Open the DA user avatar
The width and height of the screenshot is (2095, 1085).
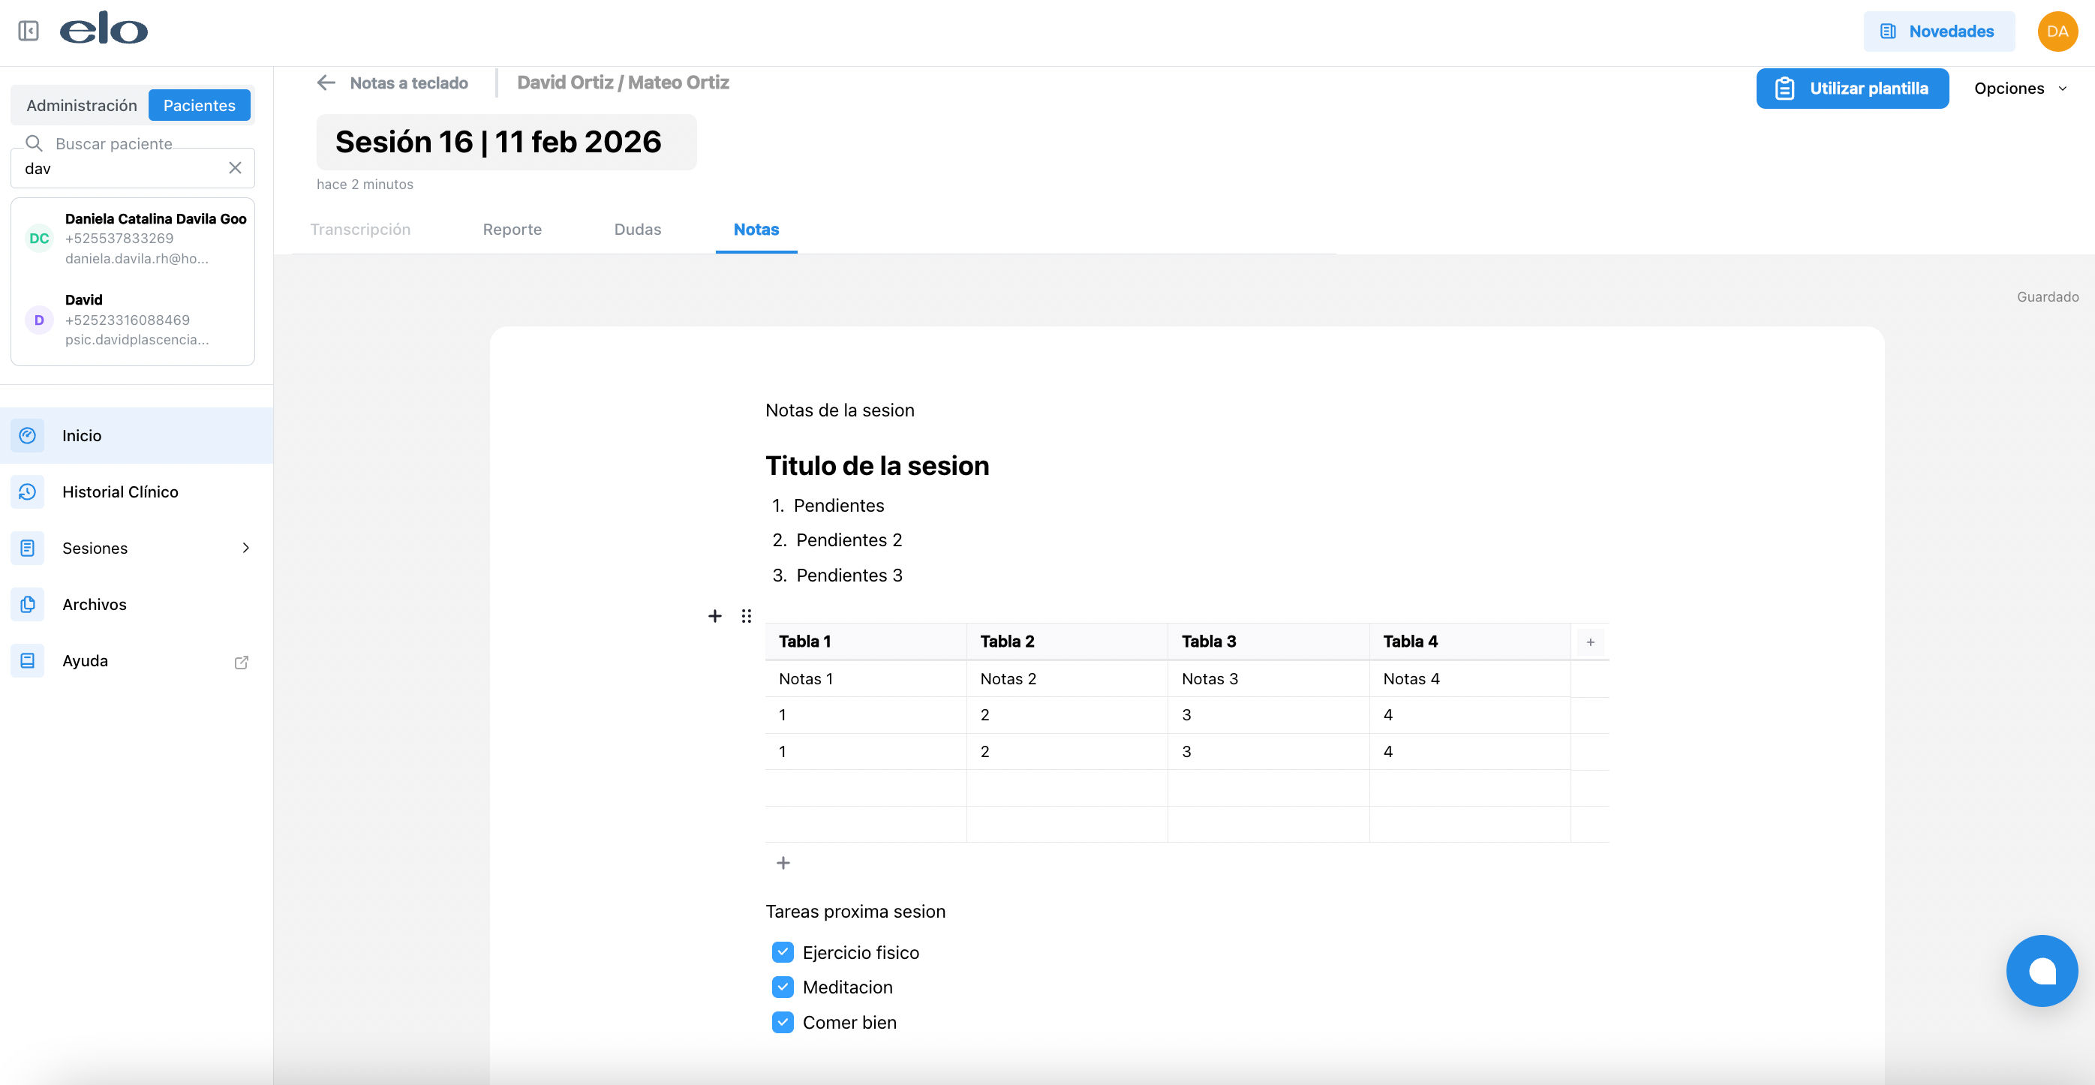(2057, 31)
